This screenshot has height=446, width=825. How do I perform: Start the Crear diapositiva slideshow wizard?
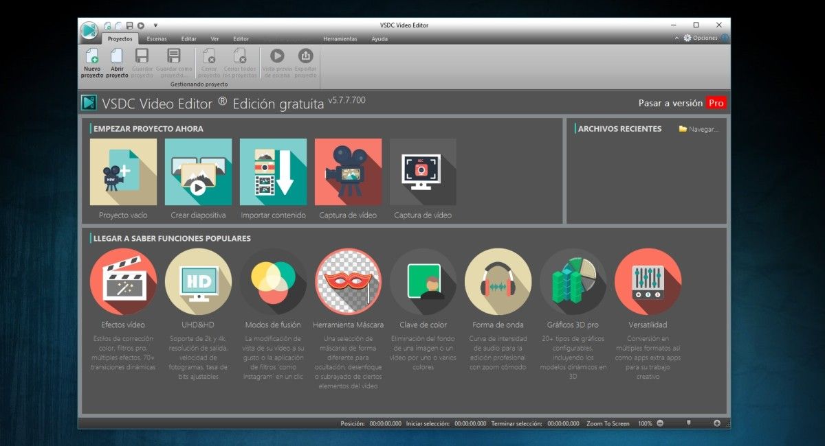click(x=198, y=172)
